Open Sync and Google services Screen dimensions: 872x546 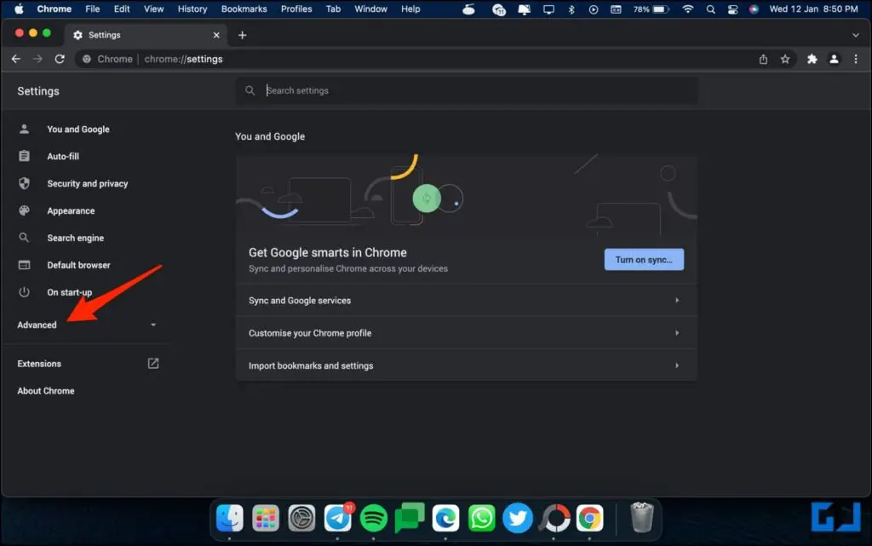(x=467, y=300)
